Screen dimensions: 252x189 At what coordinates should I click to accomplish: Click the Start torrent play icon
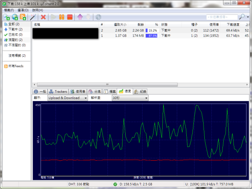pos(54,17)
